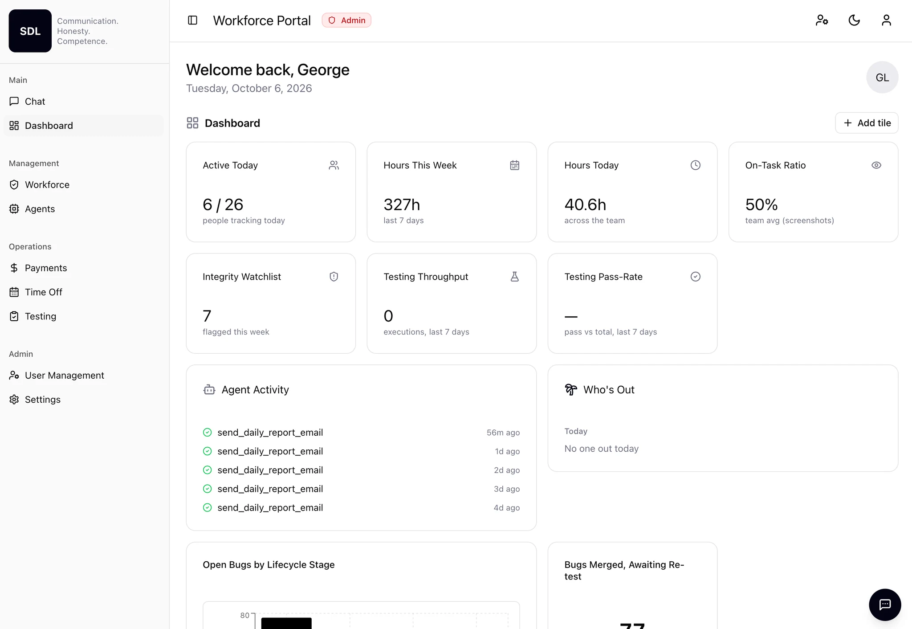Image resolution: width=912 pixels, height=629 pixels.
Task: Click the GL avatar circle
Action: click(882, 78)
